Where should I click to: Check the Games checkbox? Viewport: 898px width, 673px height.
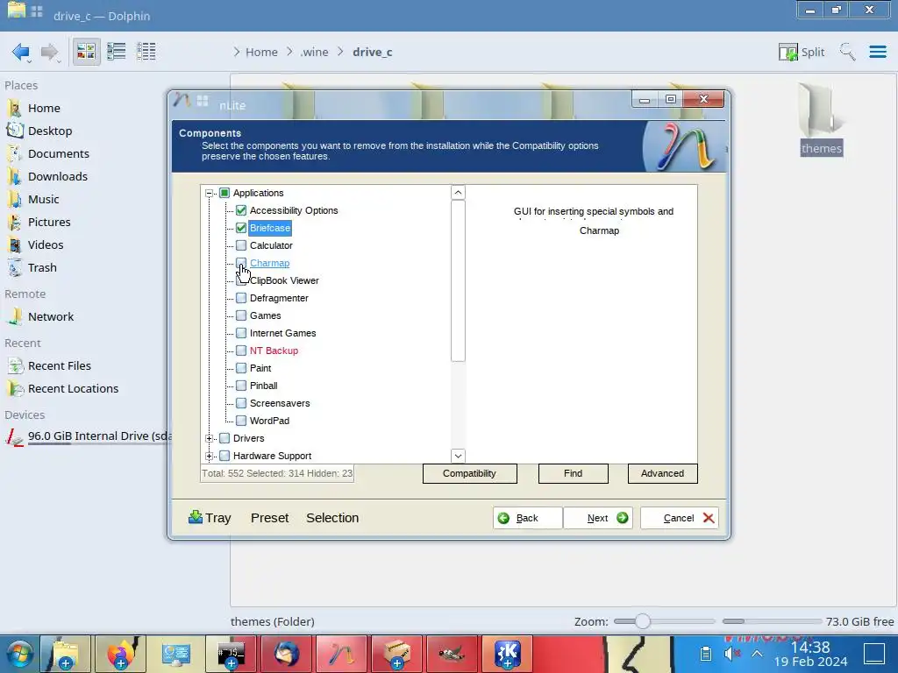pos(241,315)
